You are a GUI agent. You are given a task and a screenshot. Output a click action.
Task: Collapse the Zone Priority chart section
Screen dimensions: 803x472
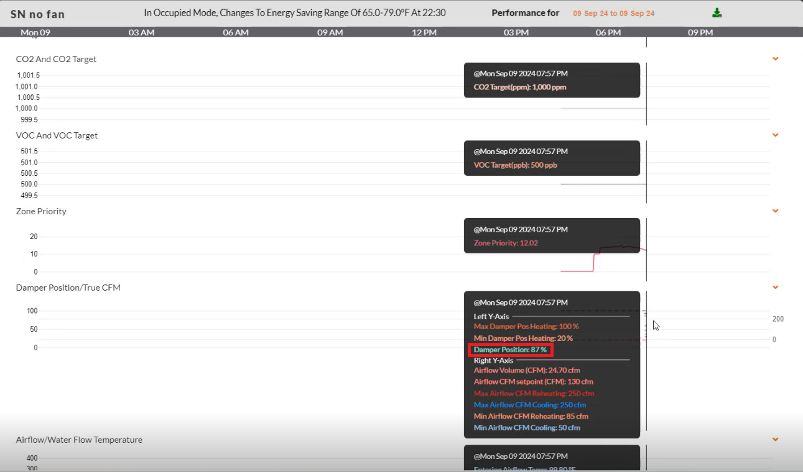(x=775, y=211)
